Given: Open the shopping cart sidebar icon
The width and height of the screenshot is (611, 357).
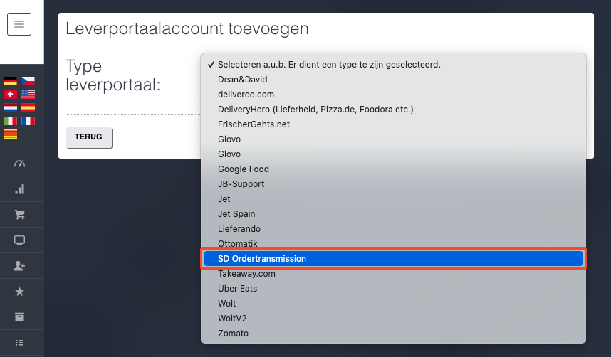Looking at the screenshot, I should [x=19, y=215].
